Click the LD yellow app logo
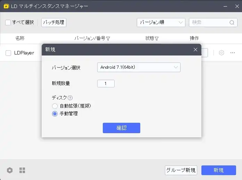The image size is (242, 180). click(x=6, y=6)
